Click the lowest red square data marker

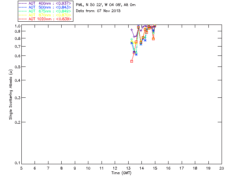tap(131, 61)
